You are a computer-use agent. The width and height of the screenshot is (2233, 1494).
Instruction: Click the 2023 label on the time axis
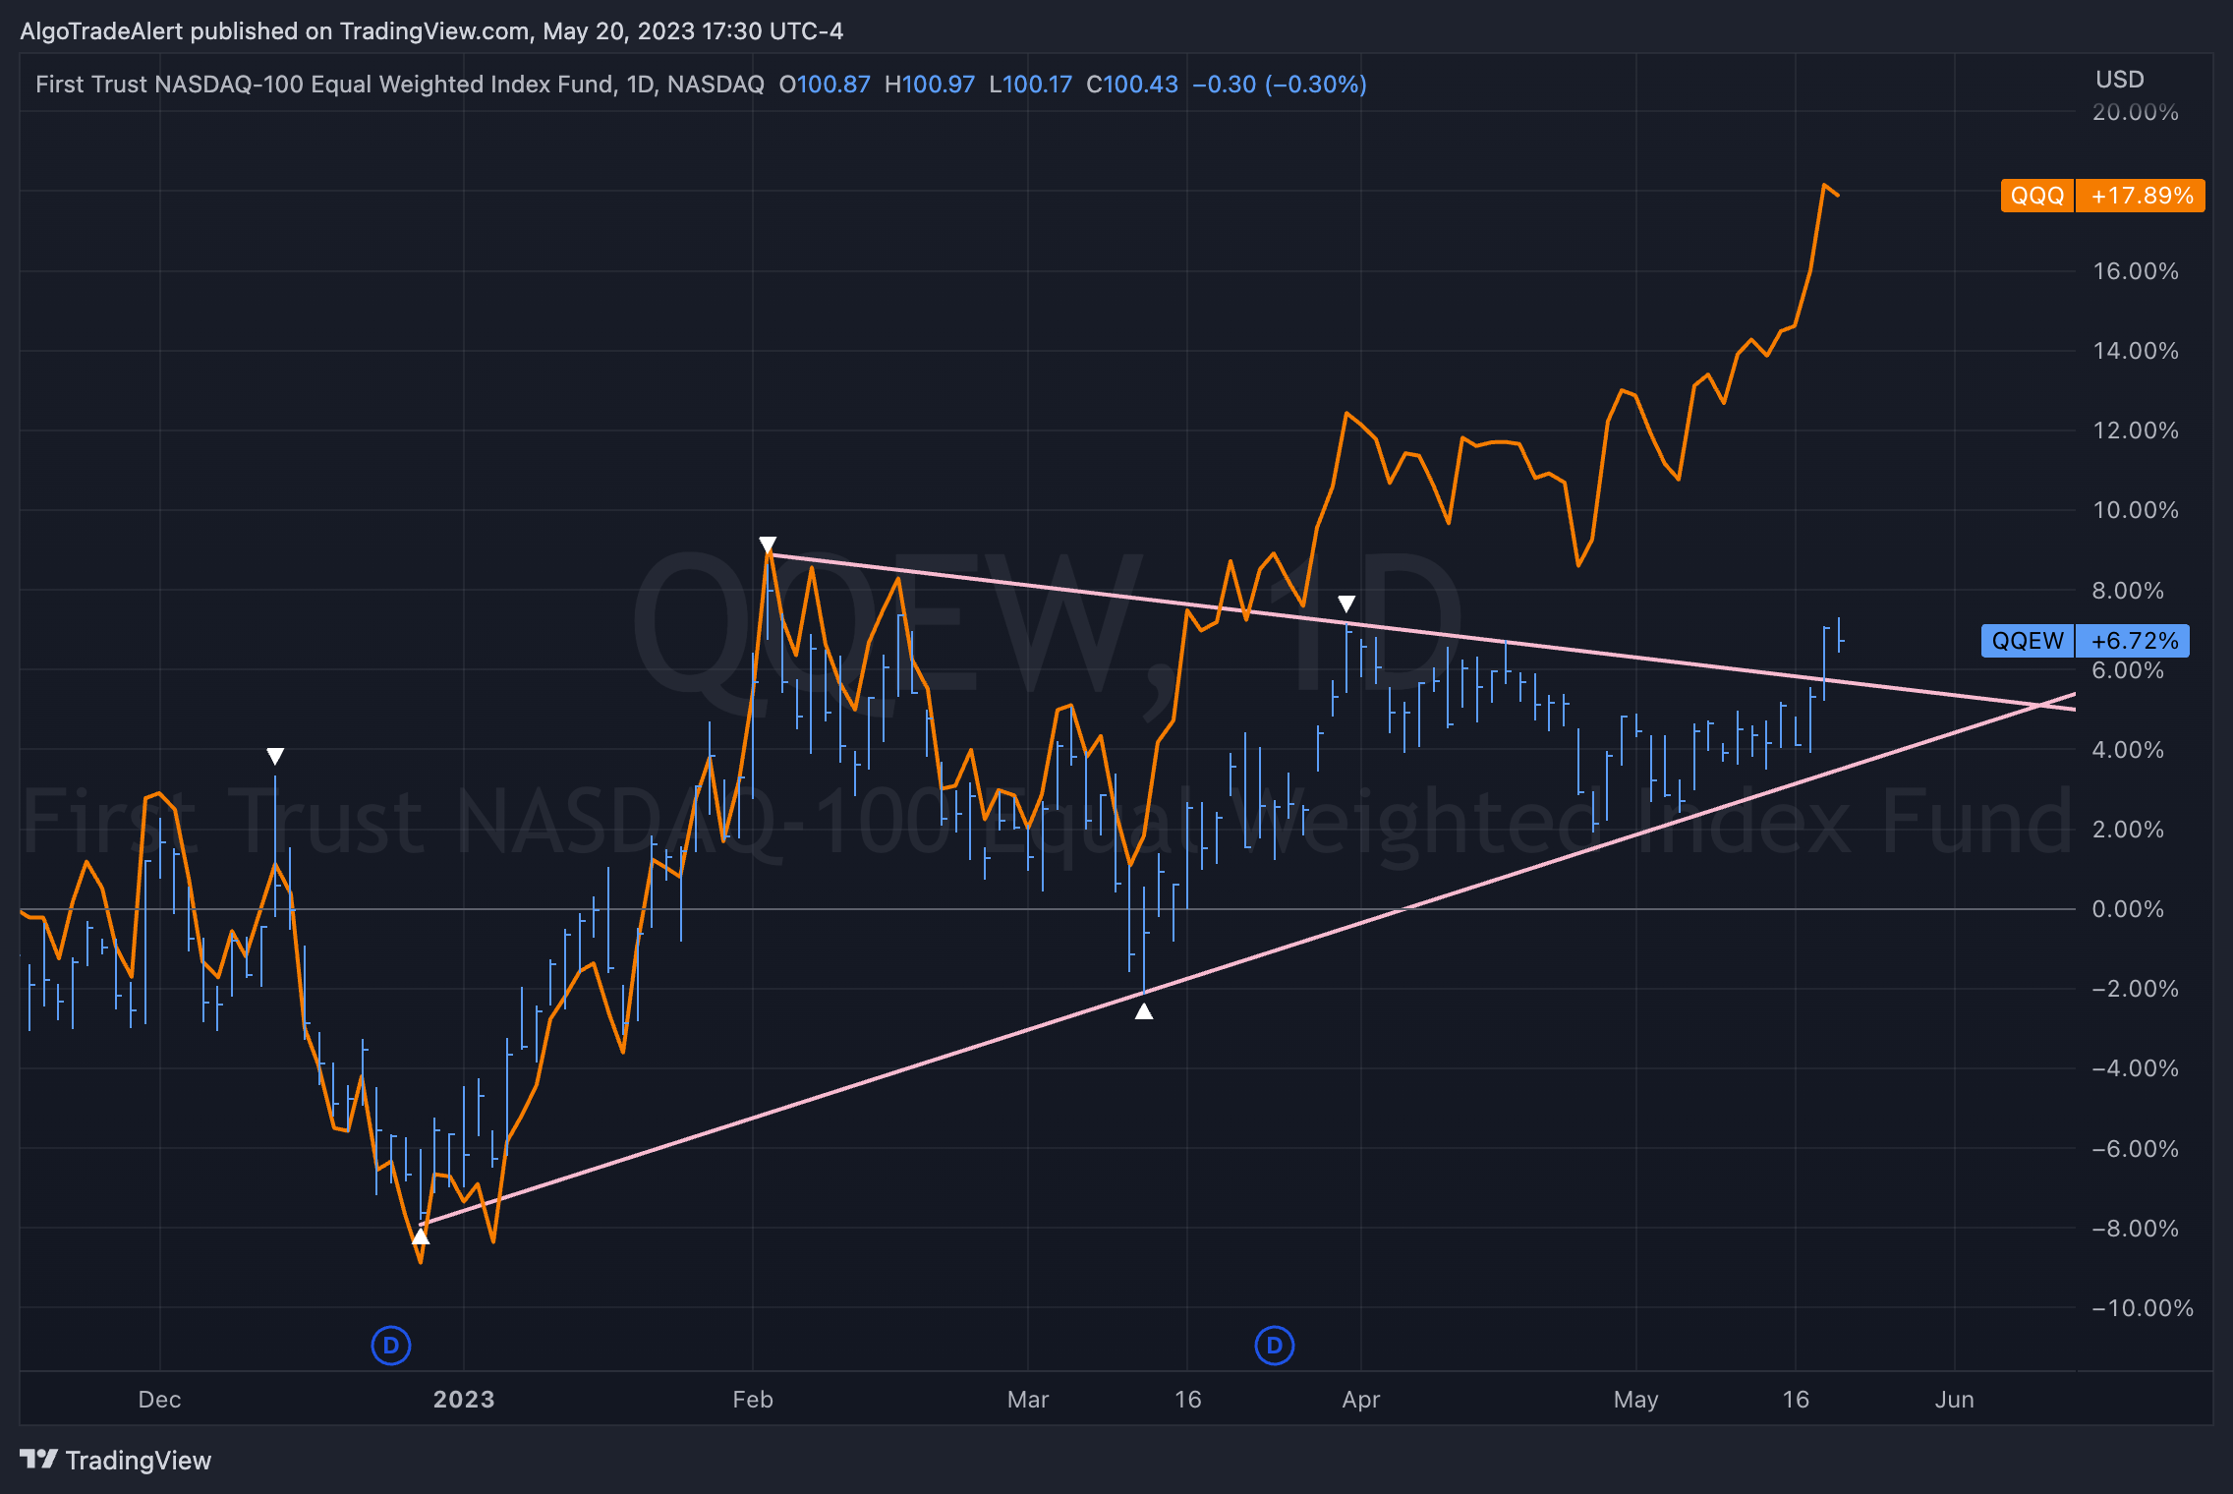pyautogui.click(x=464, y=1400)
